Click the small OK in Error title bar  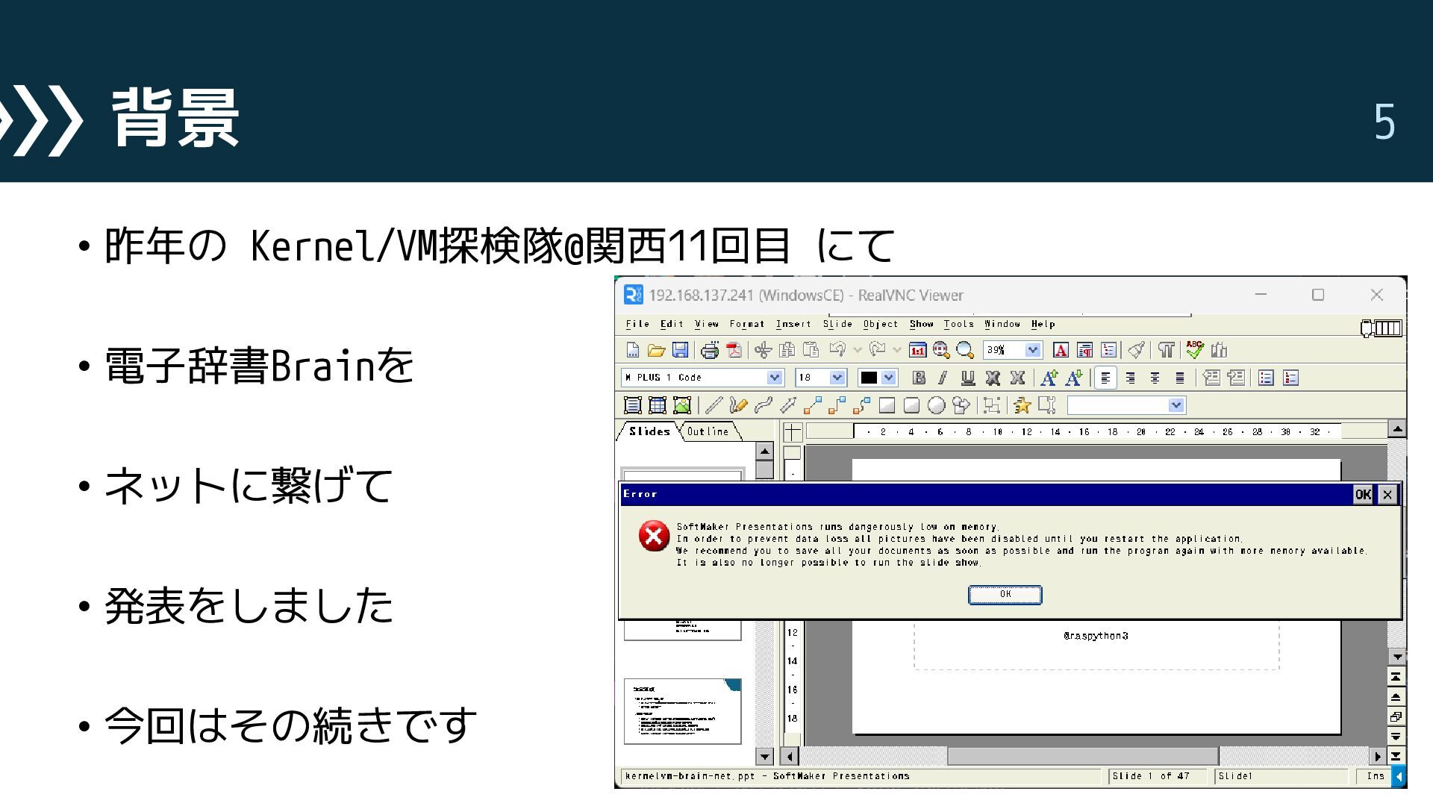(x=1363, y=494)
